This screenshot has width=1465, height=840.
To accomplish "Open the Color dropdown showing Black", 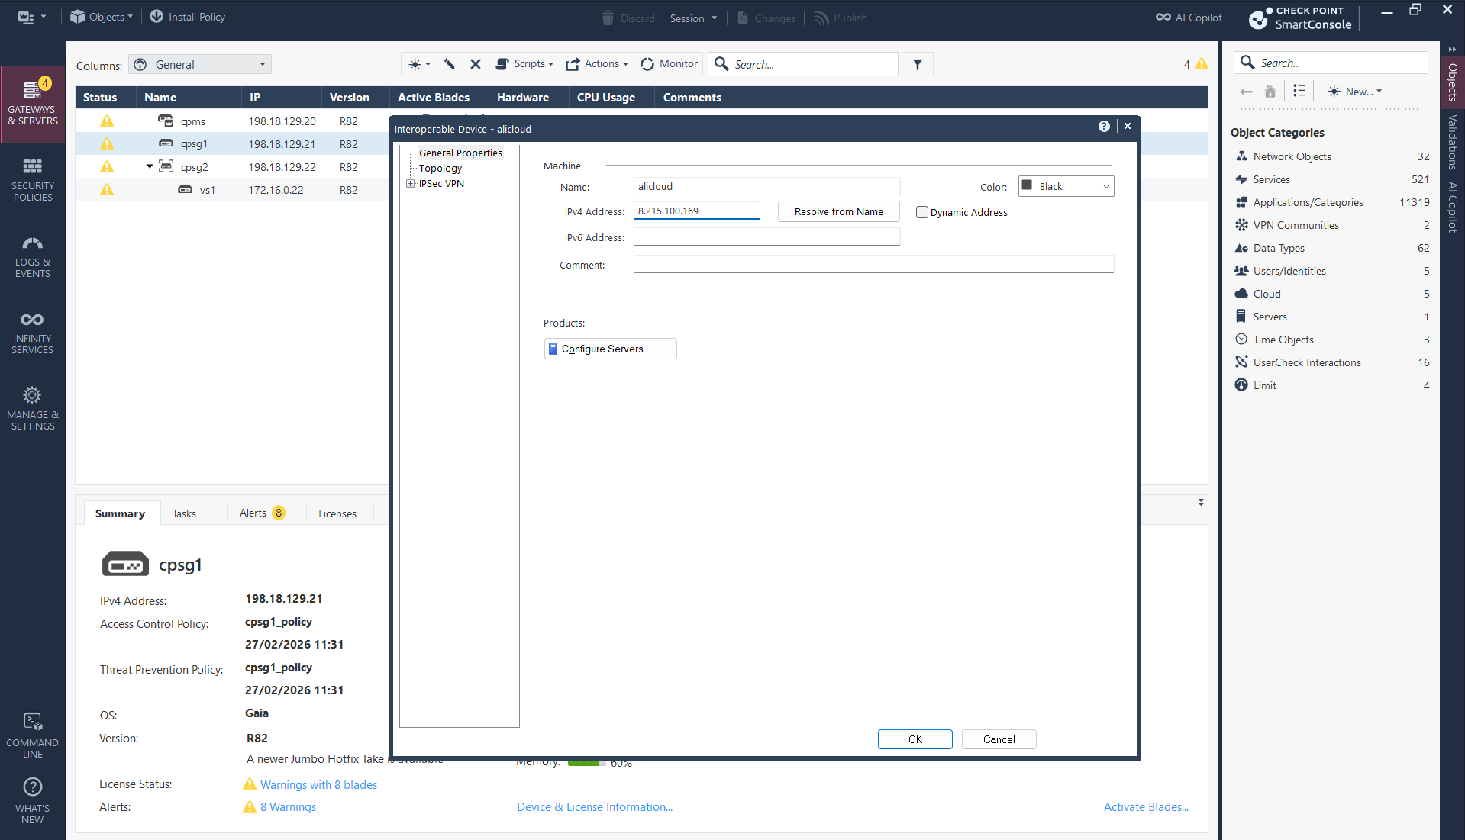I will click(x=1066, y=187).
